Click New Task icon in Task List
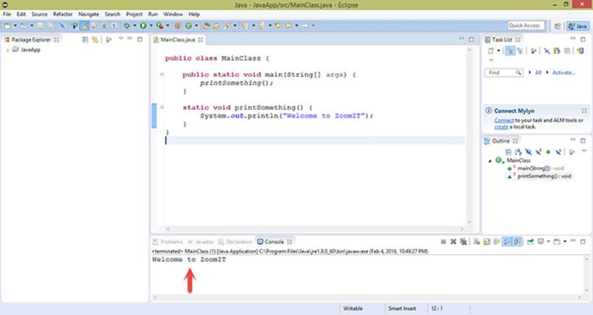 click(491, 51)
